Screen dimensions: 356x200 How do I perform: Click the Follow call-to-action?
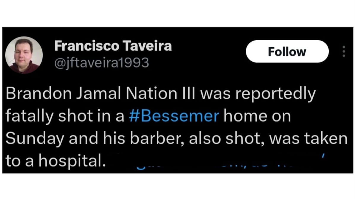(x=287, y=51)
